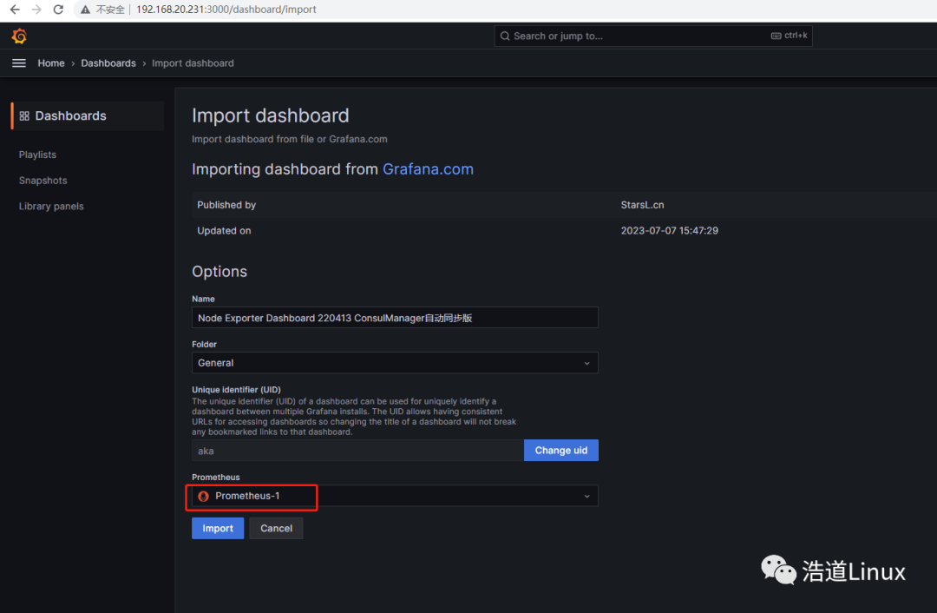Click the search magnifier icon
Viewport: 937px width, 613px height.
(x=505, y=36)
